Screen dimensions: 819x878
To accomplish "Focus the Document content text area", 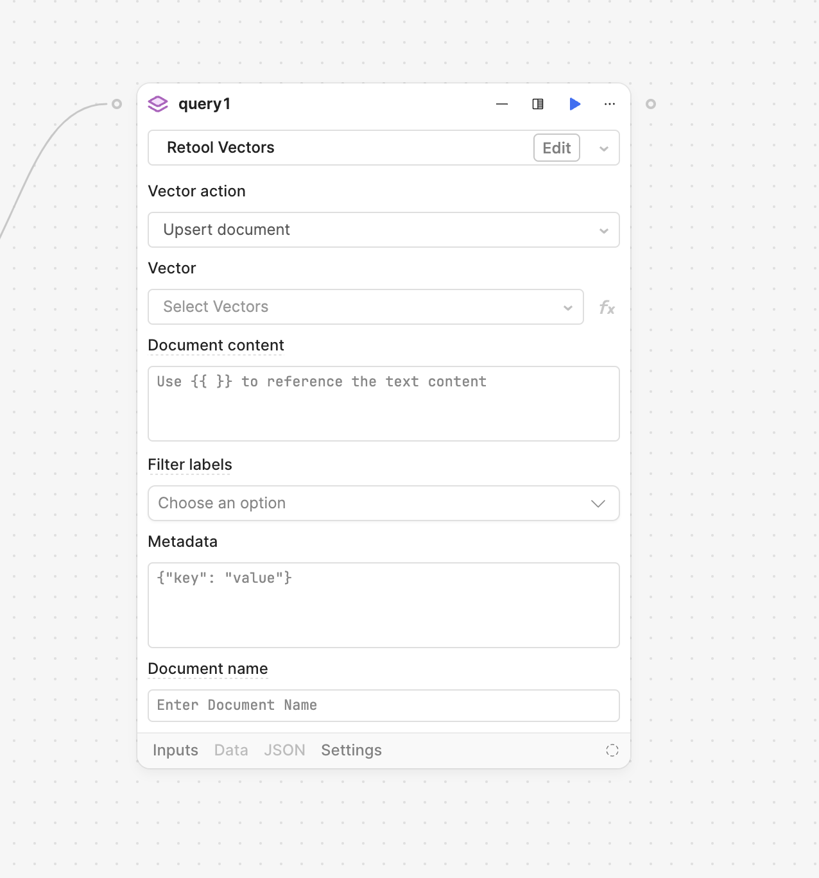I will click(x=384, y=404).
